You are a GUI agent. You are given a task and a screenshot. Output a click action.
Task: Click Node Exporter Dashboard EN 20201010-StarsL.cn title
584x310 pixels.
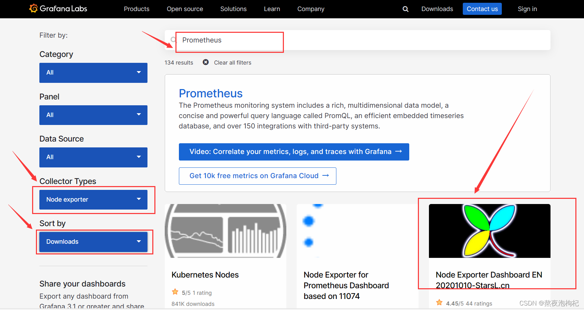point(489,280)
